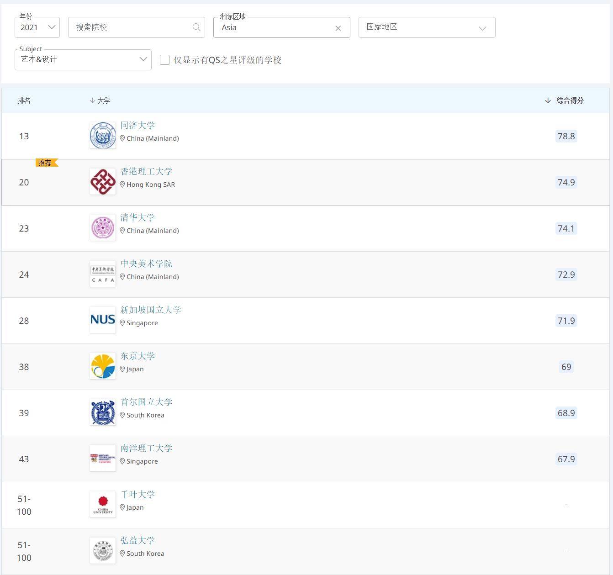Screen dimensions: 613x575
Task: Click the 中央美术学院 CAFA logo
Action: tap(103, 274)
